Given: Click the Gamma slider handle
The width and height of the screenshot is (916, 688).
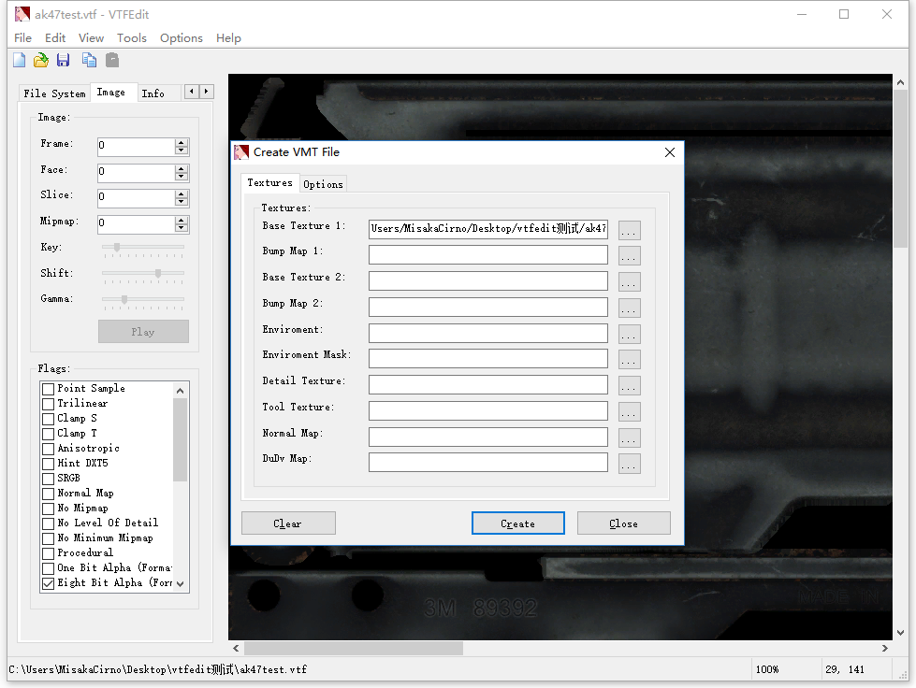Looking at the screenshot, I should point(124,299).
